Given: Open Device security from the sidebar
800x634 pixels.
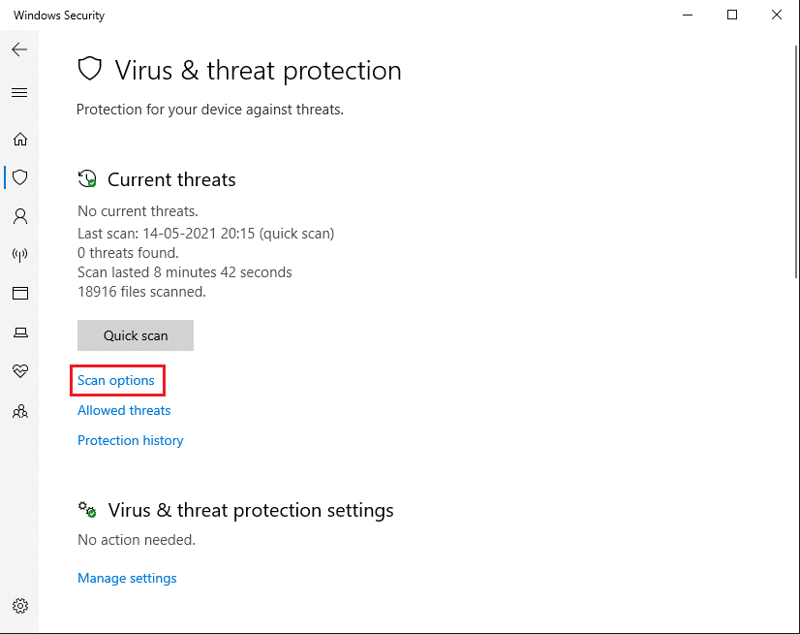Looking at the screenshot, I should [19, 333].
